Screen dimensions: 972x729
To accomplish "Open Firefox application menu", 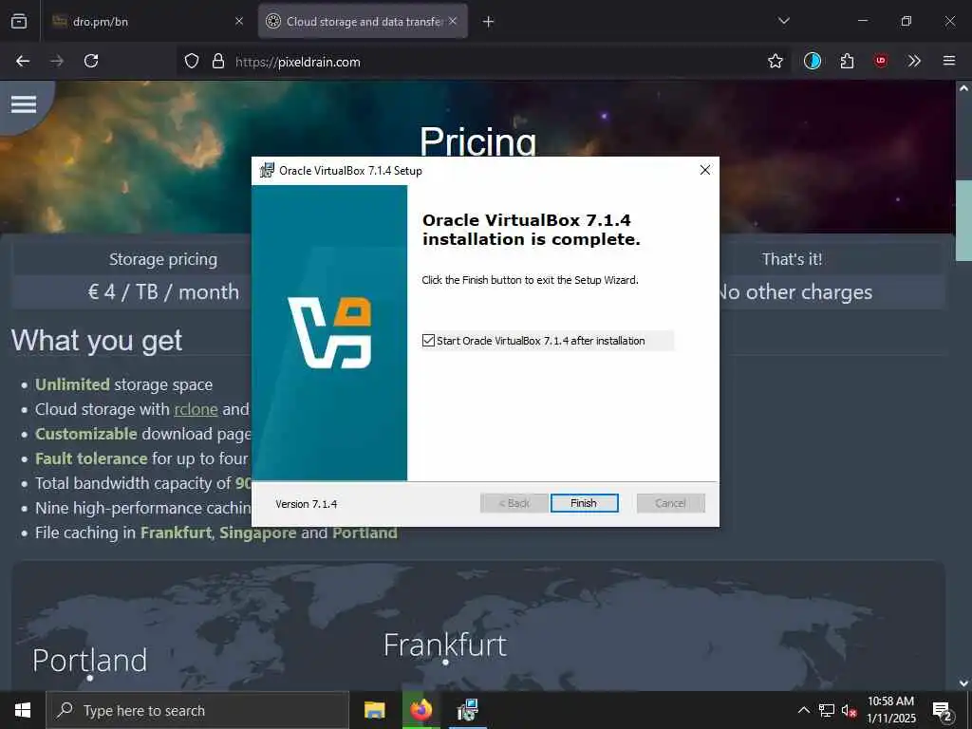I will [949, 61].
